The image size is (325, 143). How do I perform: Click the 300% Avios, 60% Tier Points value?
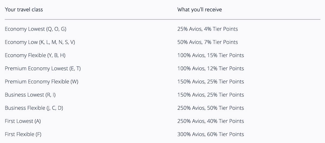(211, 134)
